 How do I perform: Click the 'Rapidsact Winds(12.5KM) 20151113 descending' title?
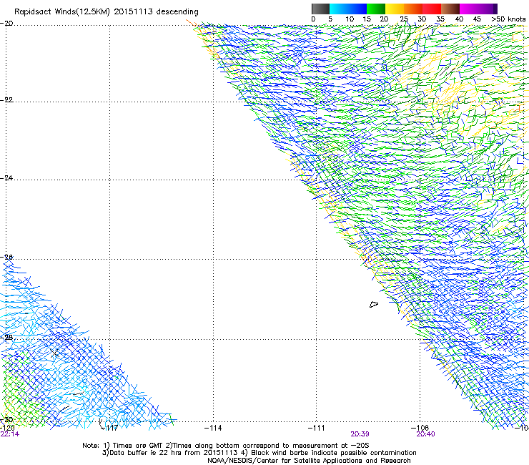click(107, 11)
